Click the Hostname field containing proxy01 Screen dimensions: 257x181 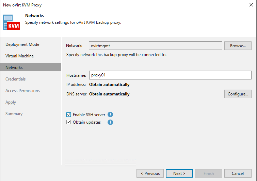(156, 75)
